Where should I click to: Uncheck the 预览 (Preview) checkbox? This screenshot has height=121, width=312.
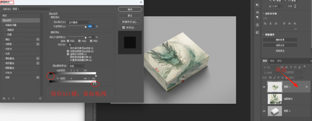(x=124, y=28)
